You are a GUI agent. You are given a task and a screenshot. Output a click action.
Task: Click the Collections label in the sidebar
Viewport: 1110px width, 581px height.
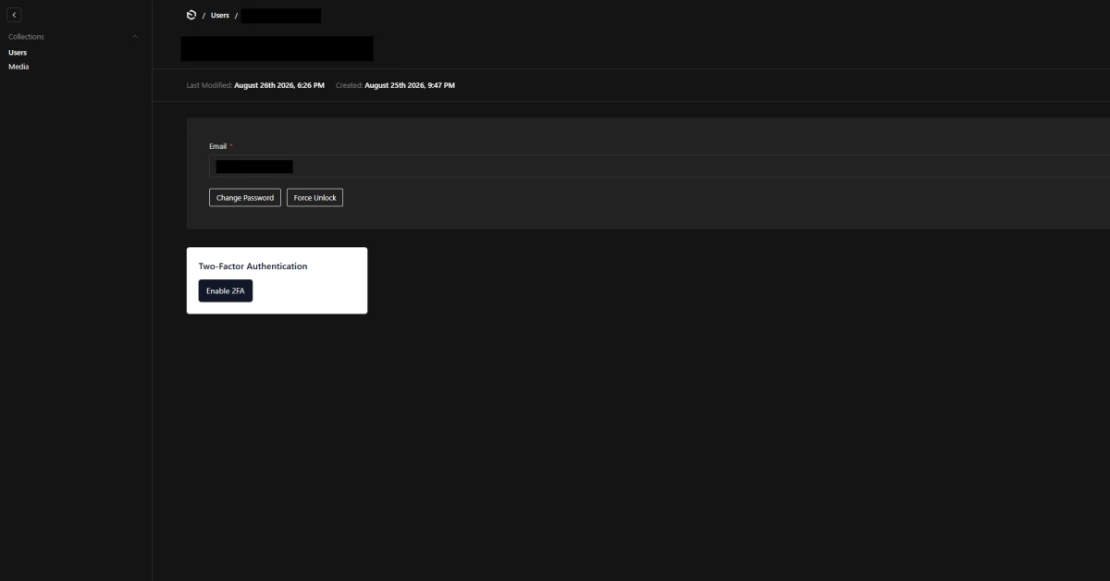pos(26,37)
